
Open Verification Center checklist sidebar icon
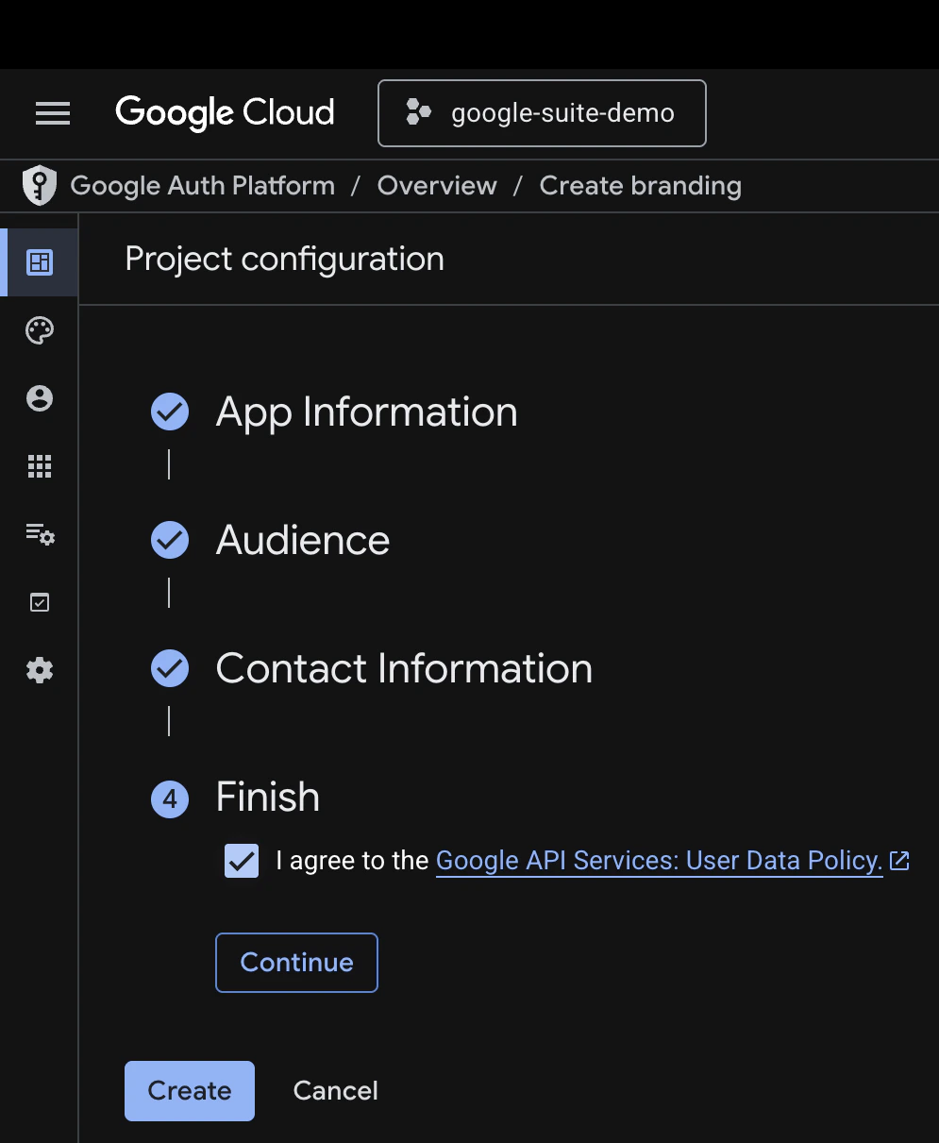pyautogui.click(x=40, y=602)
